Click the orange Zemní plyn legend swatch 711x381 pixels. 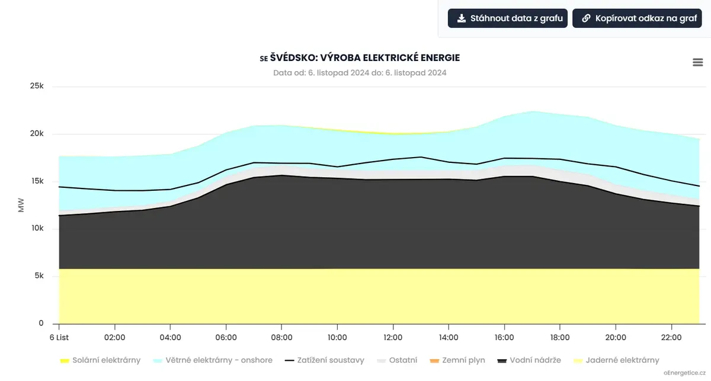434,360
